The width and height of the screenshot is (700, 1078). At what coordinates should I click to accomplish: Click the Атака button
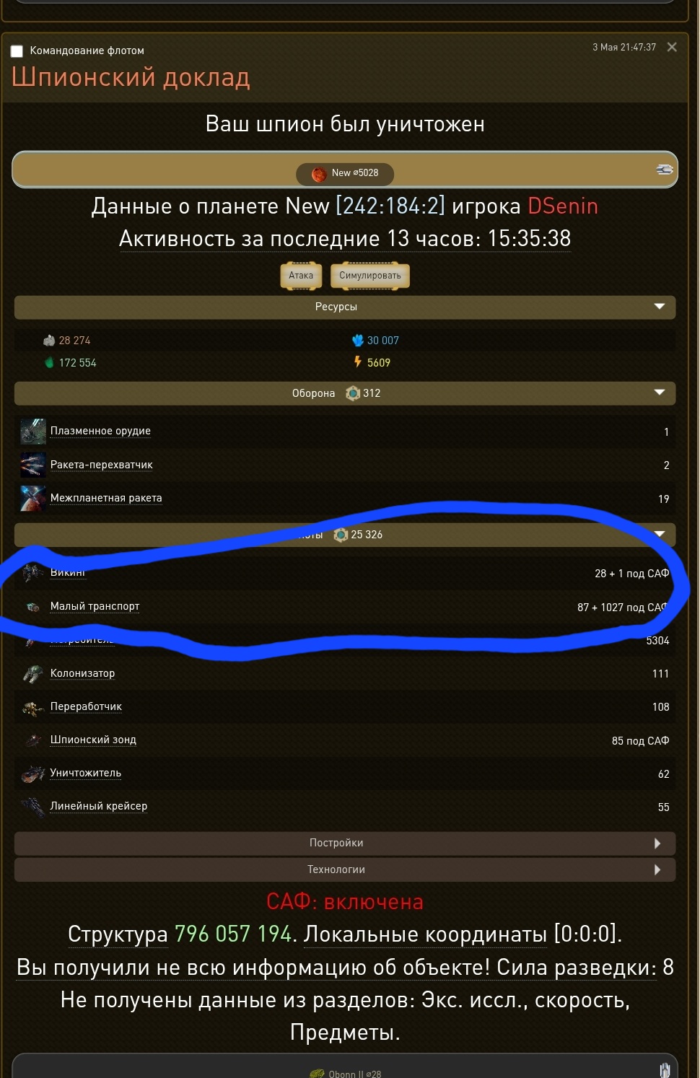point(301,276)
